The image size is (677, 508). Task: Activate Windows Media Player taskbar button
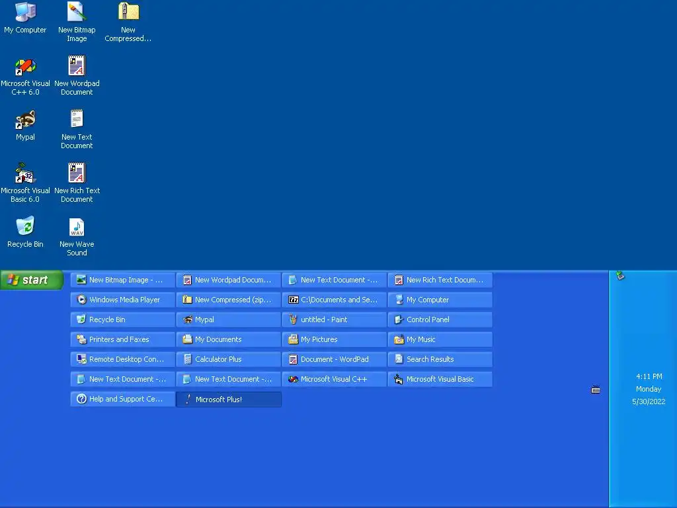[x=122, y=300]
